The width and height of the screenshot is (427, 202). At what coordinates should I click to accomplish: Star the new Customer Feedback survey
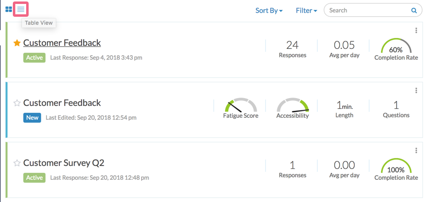(x=17, y=103)
